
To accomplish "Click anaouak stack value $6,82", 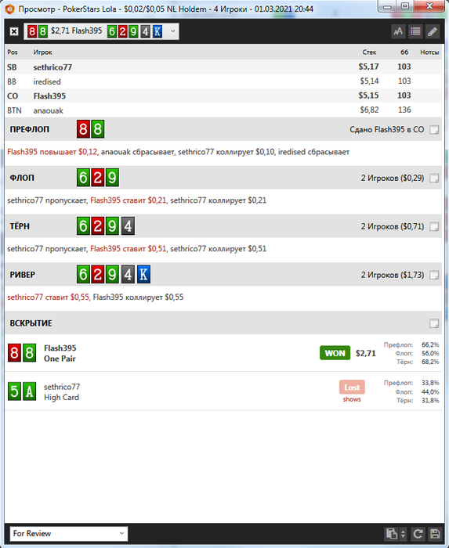I will click(x=369, y=110).
